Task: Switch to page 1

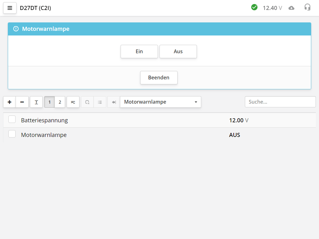Action: click(x=50, y=102)
